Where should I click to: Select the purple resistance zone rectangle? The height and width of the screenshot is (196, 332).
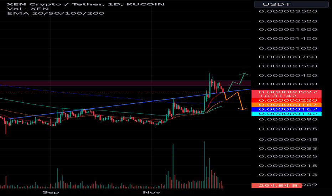pos(125,83)
